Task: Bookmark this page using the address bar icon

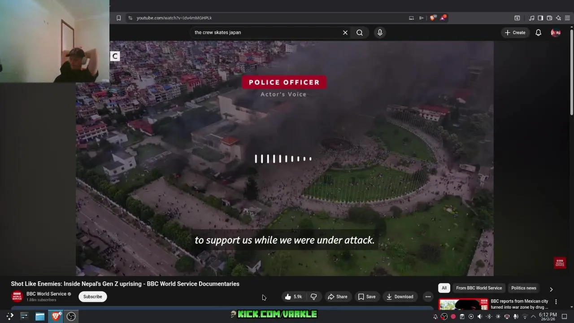Action: click(x=119, y=18)
